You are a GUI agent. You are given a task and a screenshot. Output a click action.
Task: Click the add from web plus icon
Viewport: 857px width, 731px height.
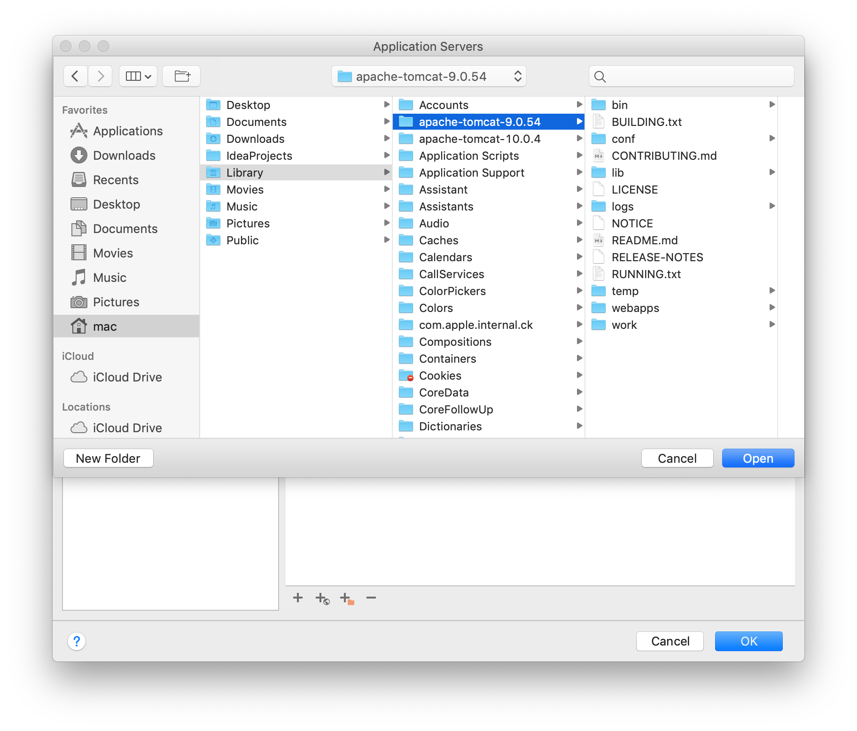click(322, 599)
